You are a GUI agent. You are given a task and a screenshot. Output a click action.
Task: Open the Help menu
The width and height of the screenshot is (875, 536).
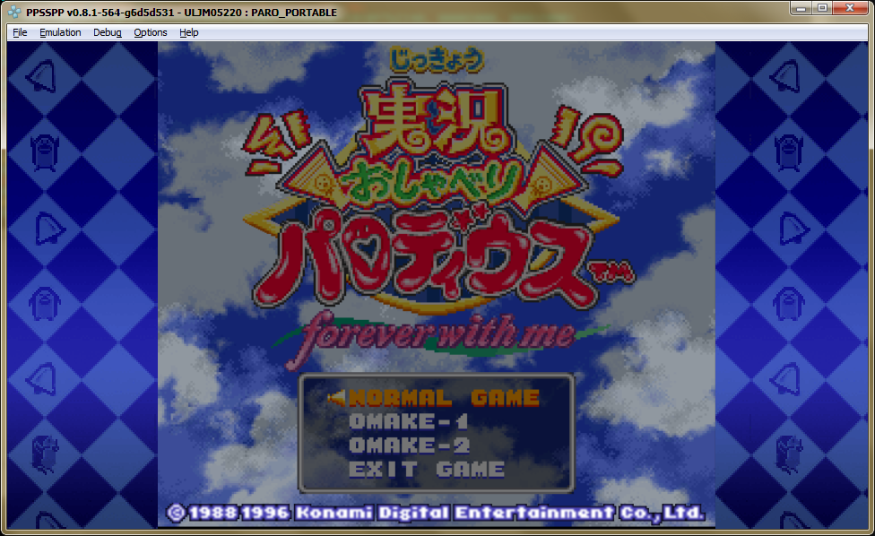pos(188,32)
